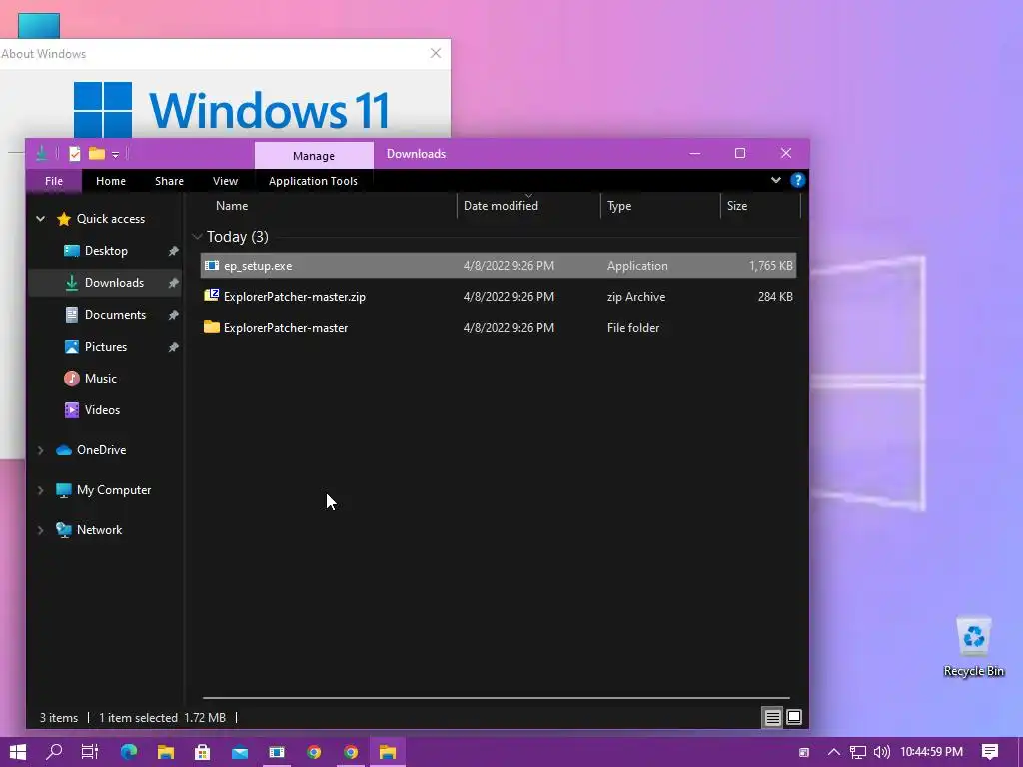Click the zip archive file icon
The image size is (1023, 767).
pos(212,296)
